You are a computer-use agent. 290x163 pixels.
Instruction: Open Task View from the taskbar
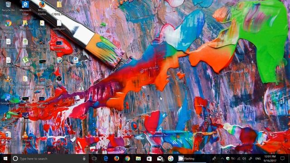pos(94,158)
